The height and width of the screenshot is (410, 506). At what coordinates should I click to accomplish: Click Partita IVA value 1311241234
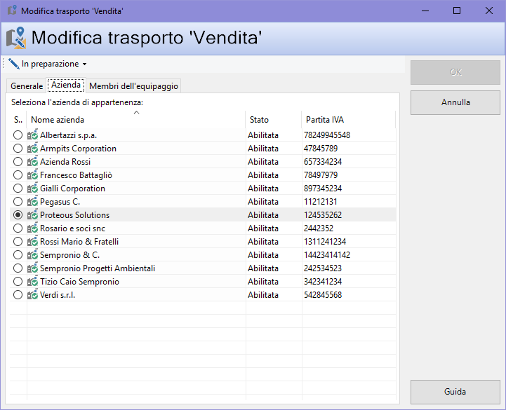click(325, 241)
